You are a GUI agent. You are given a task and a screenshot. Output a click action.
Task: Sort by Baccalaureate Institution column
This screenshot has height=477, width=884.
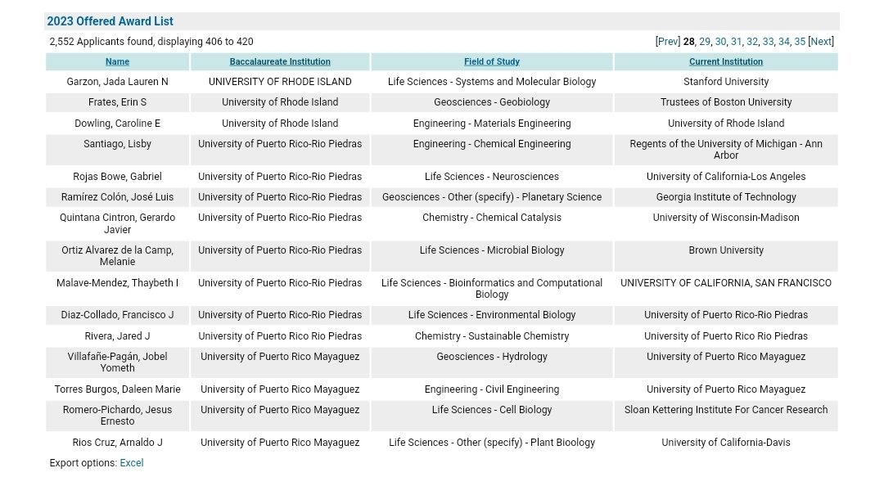[280, 61]
